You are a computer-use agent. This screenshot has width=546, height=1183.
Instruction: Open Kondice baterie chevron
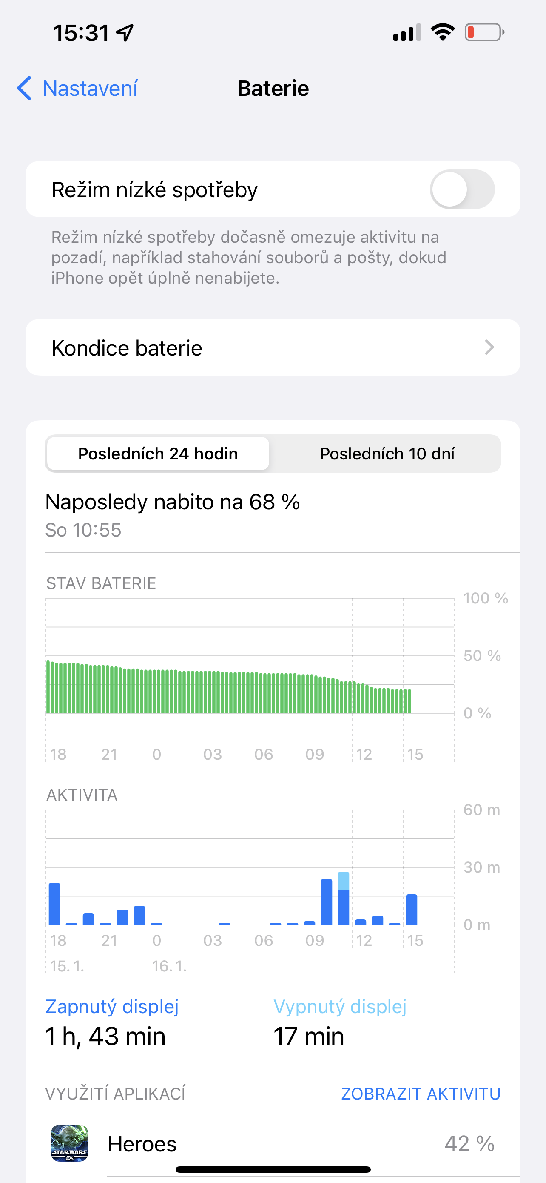point(489,347)
